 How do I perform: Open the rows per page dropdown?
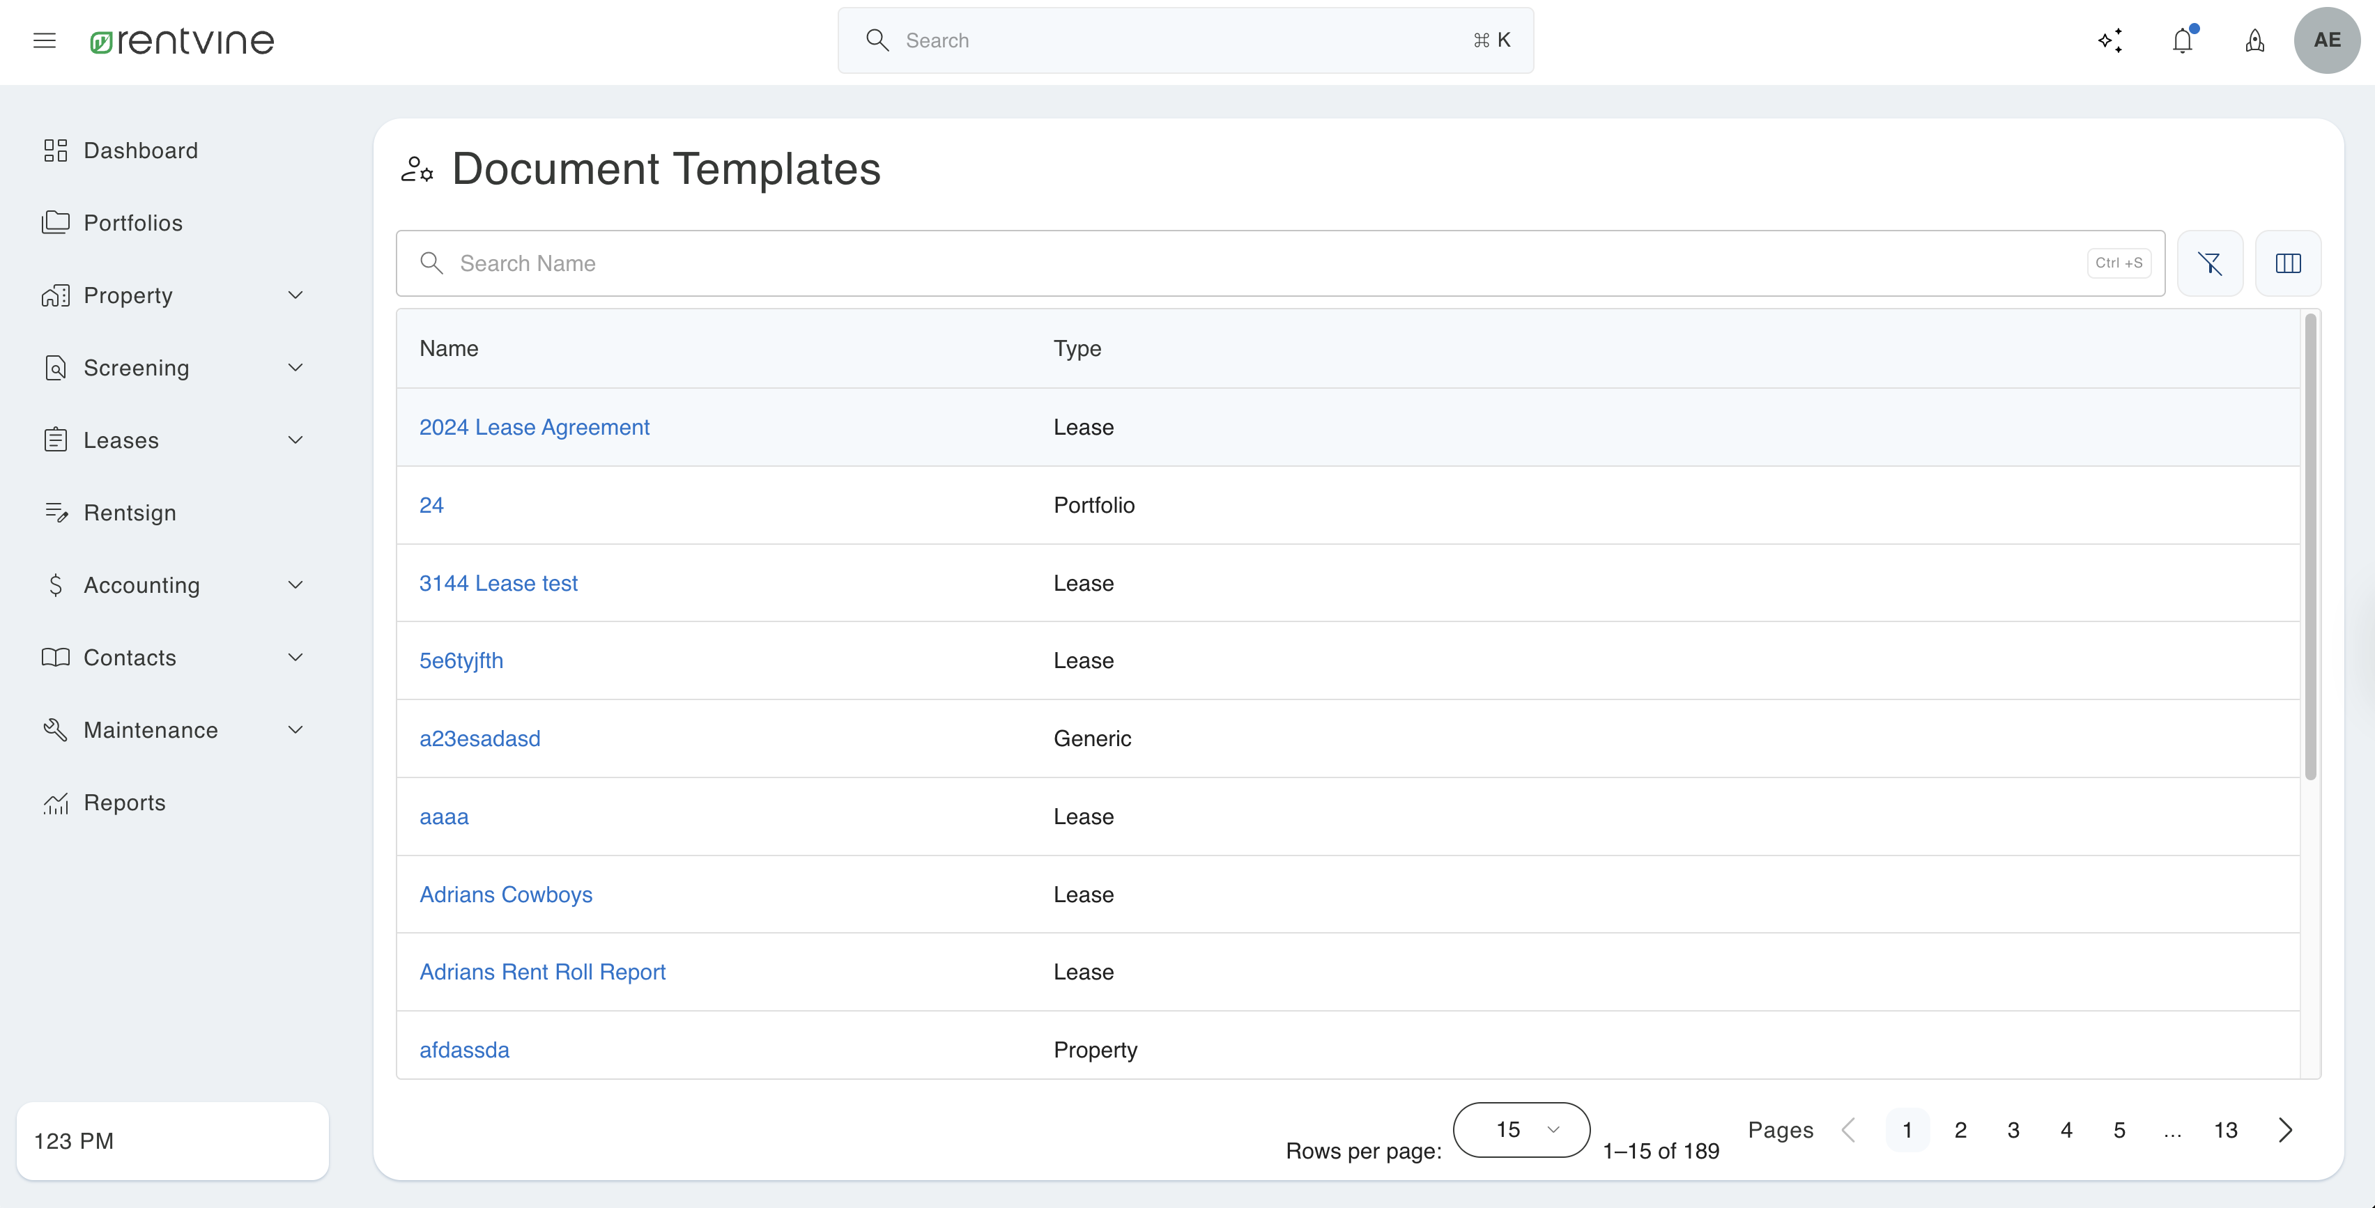click(x=1521, y=1130)
